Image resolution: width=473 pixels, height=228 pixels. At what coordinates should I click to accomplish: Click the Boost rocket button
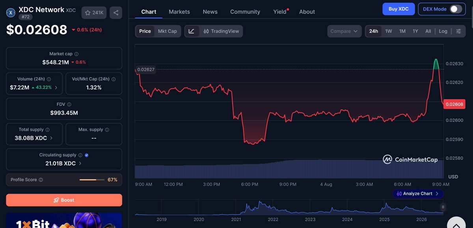pyautogui.click(x=64, y=200)
